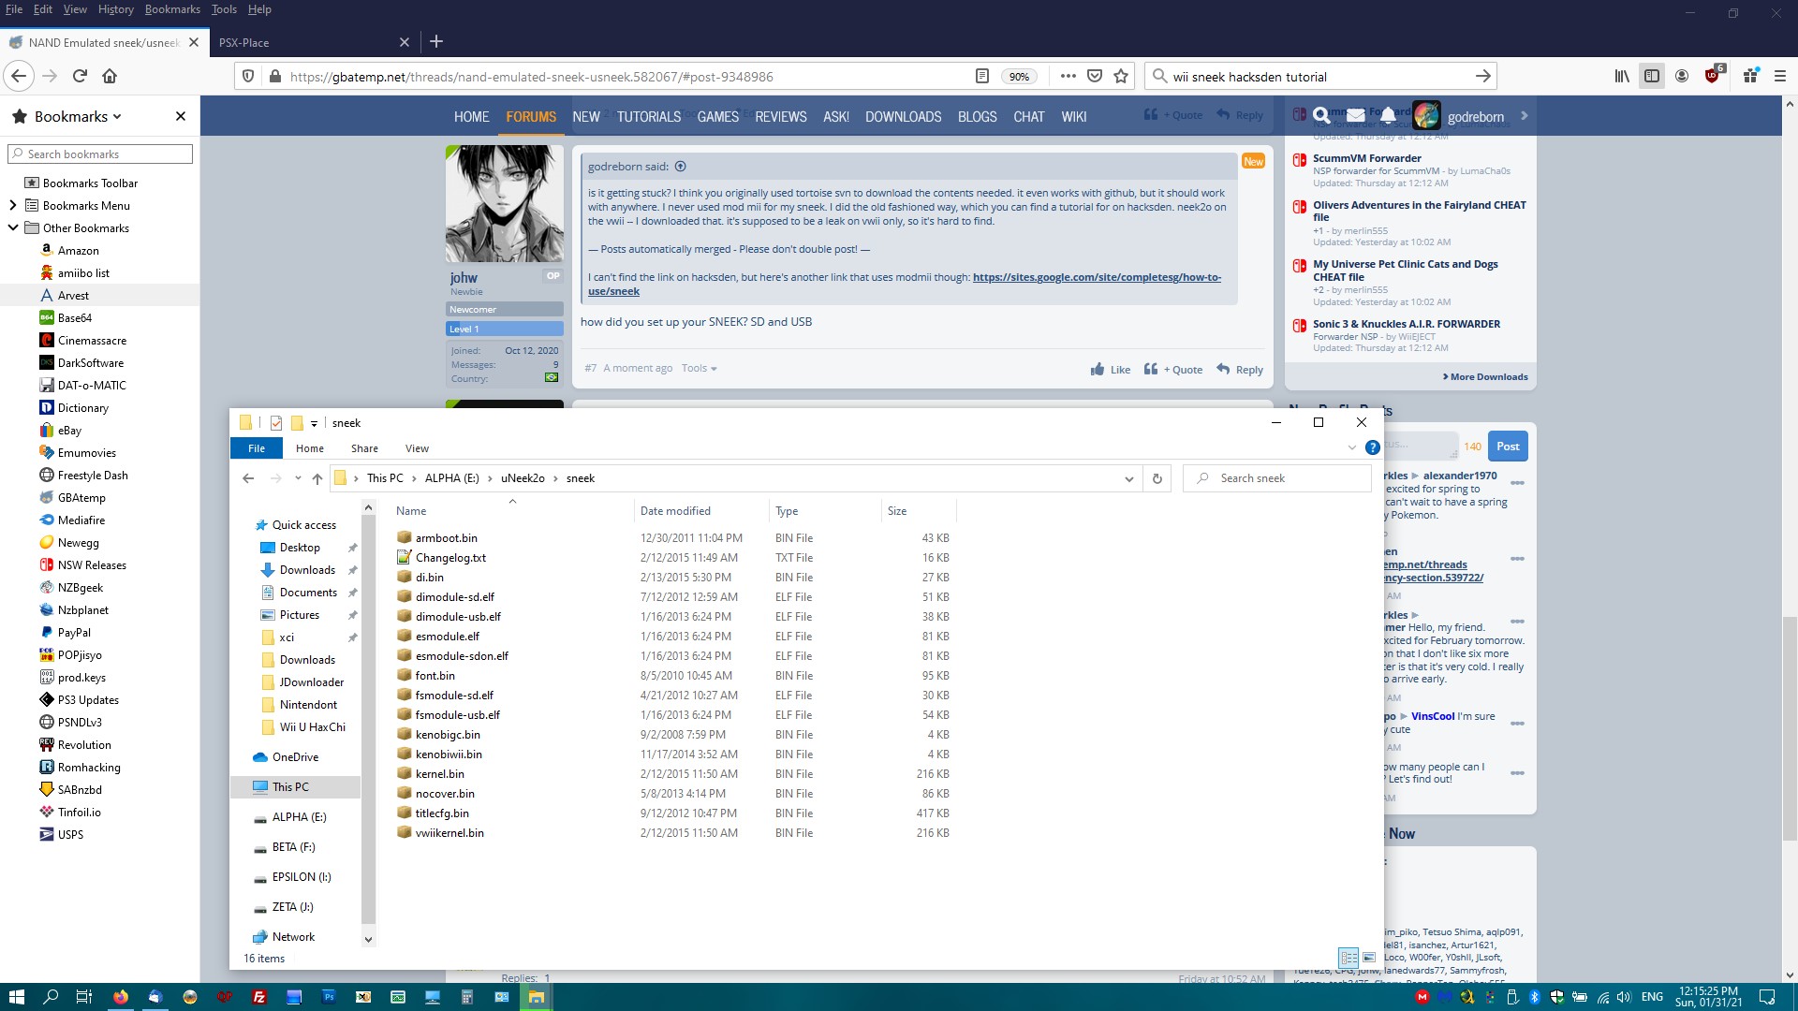Open Windows taskbar search
Screen dimensions: 1798x1011
pos(51,997)
